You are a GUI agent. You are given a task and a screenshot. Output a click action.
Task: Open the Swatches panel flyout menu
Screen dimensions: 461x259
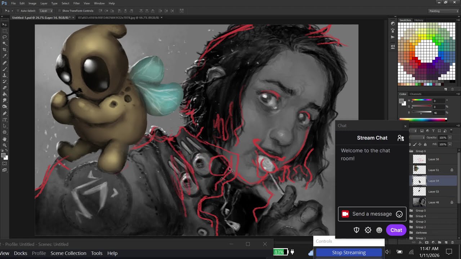tap(457, 20)
